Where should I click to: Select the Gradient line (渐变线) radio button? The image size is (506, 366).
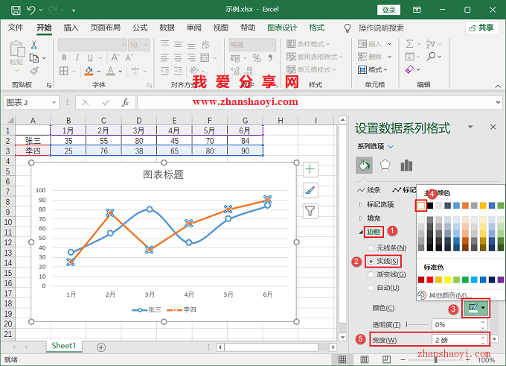pos(371,274)
